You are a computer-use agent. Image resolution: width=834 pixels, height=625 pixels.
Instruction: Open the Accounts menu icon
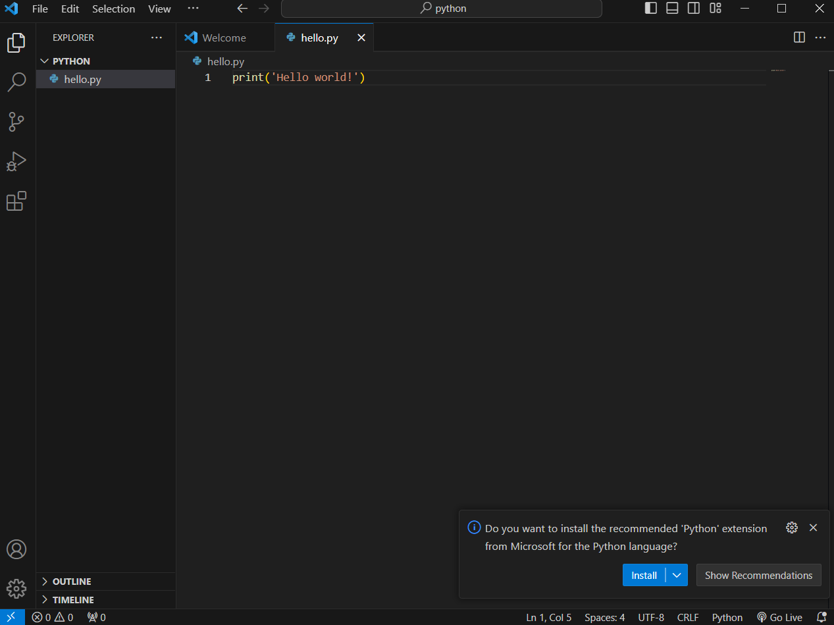tap(16, 549)
